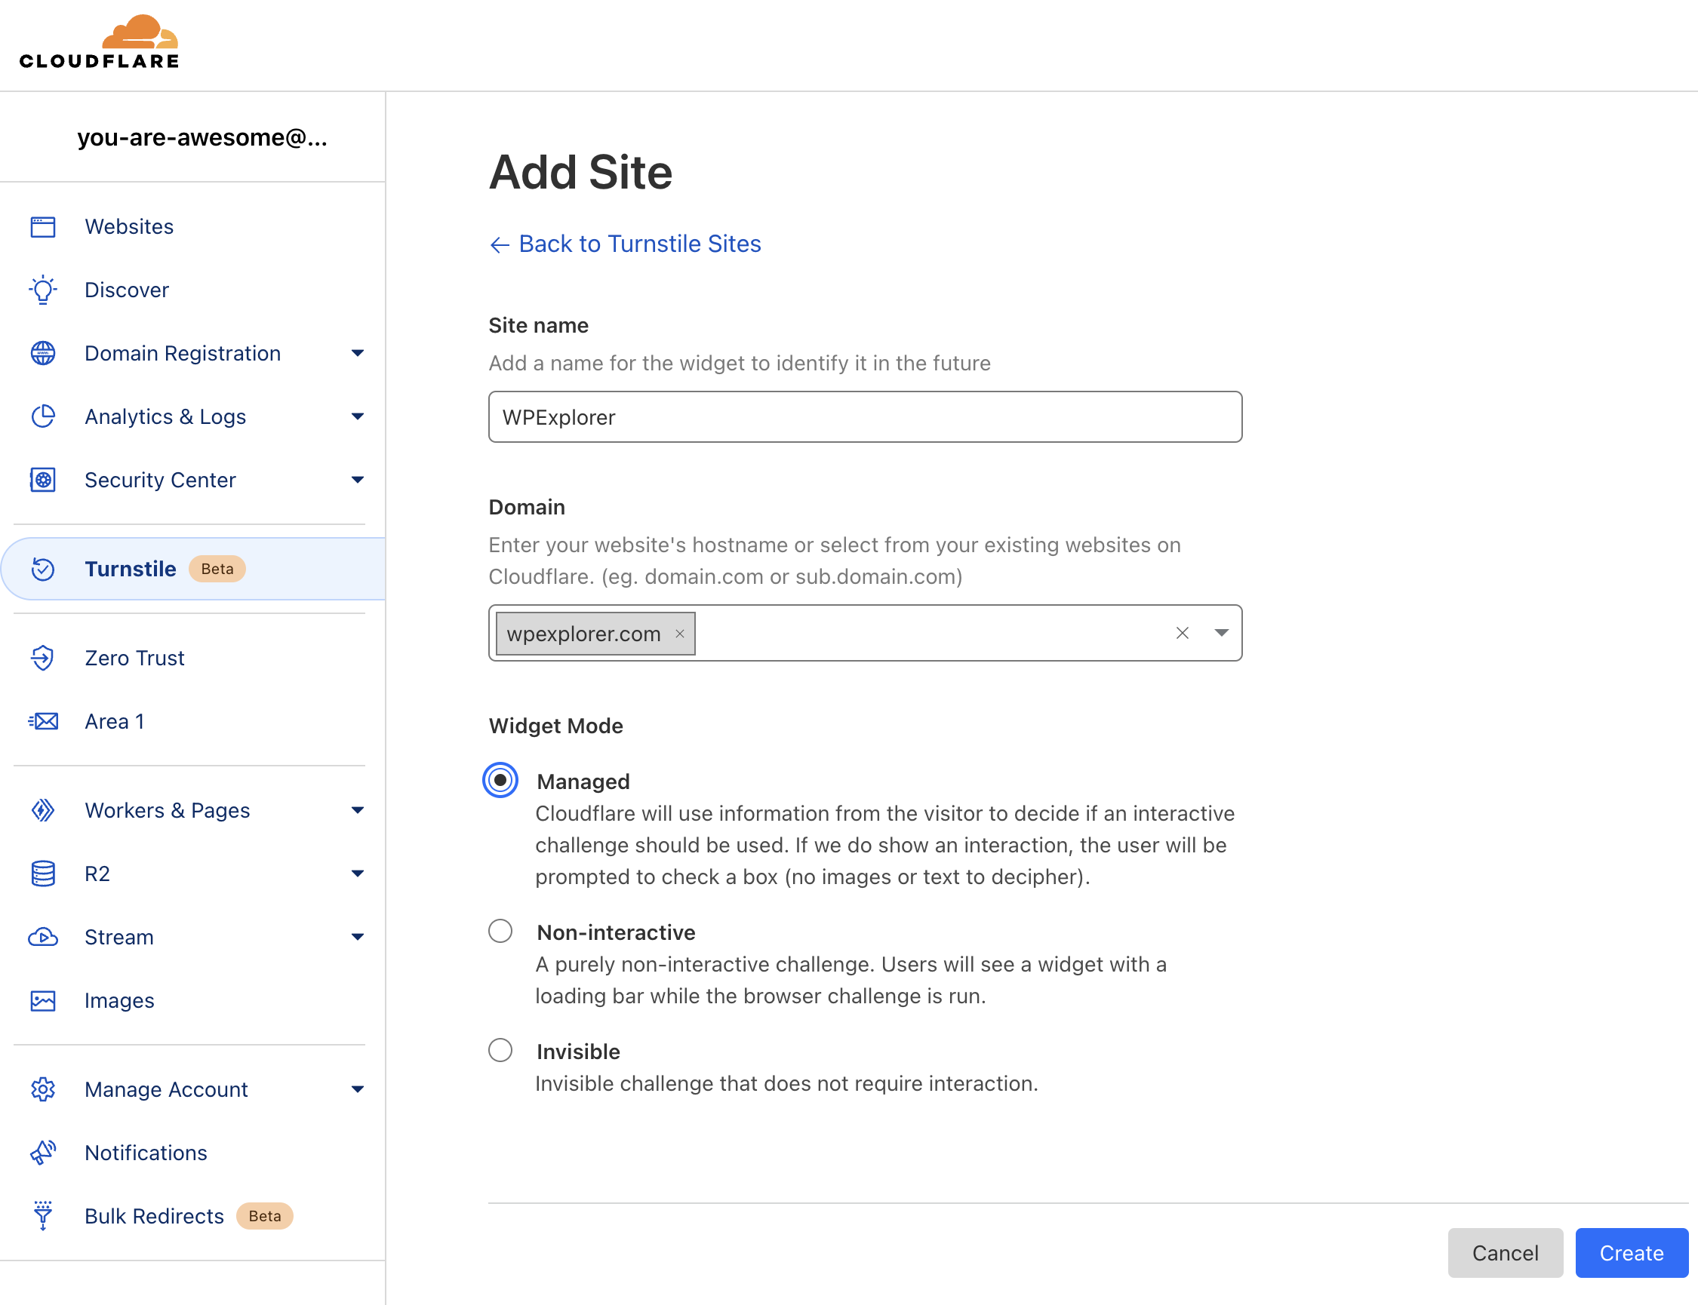The image size is (1698, 1305).
Task: Clear all selected domains
Action: coord(1182,633)
